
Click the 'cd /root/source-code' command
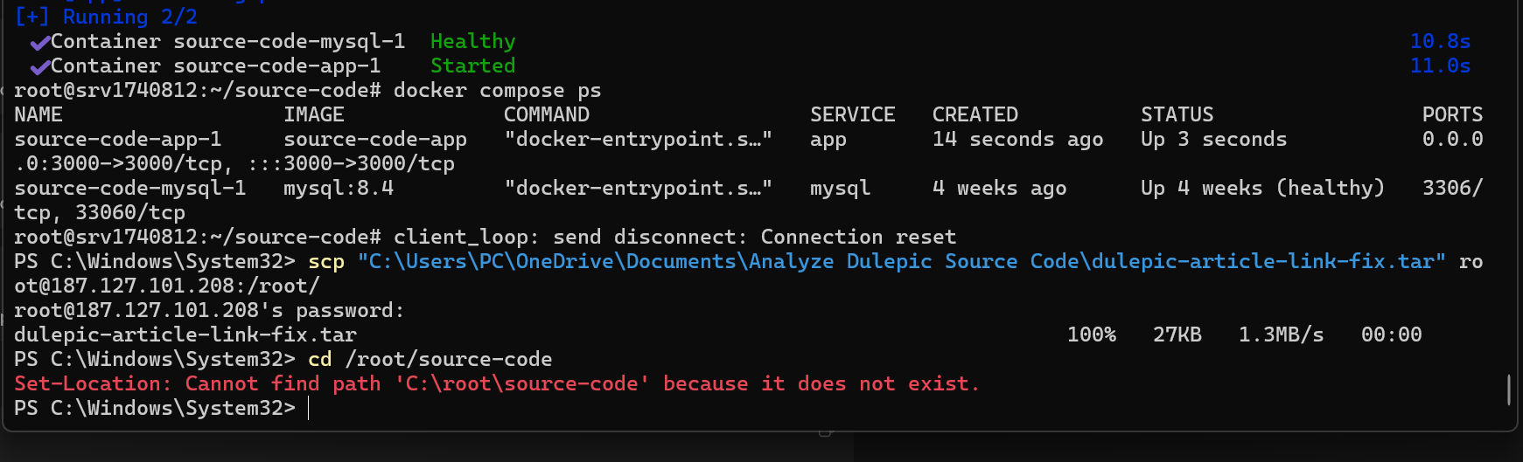coord(430,360)
